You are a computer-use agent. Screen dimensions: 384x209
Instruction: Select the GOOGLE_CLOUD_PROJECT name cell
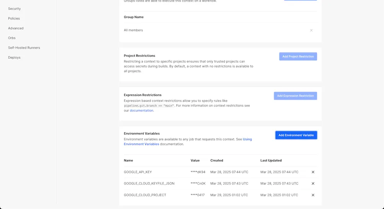[145, 195]
